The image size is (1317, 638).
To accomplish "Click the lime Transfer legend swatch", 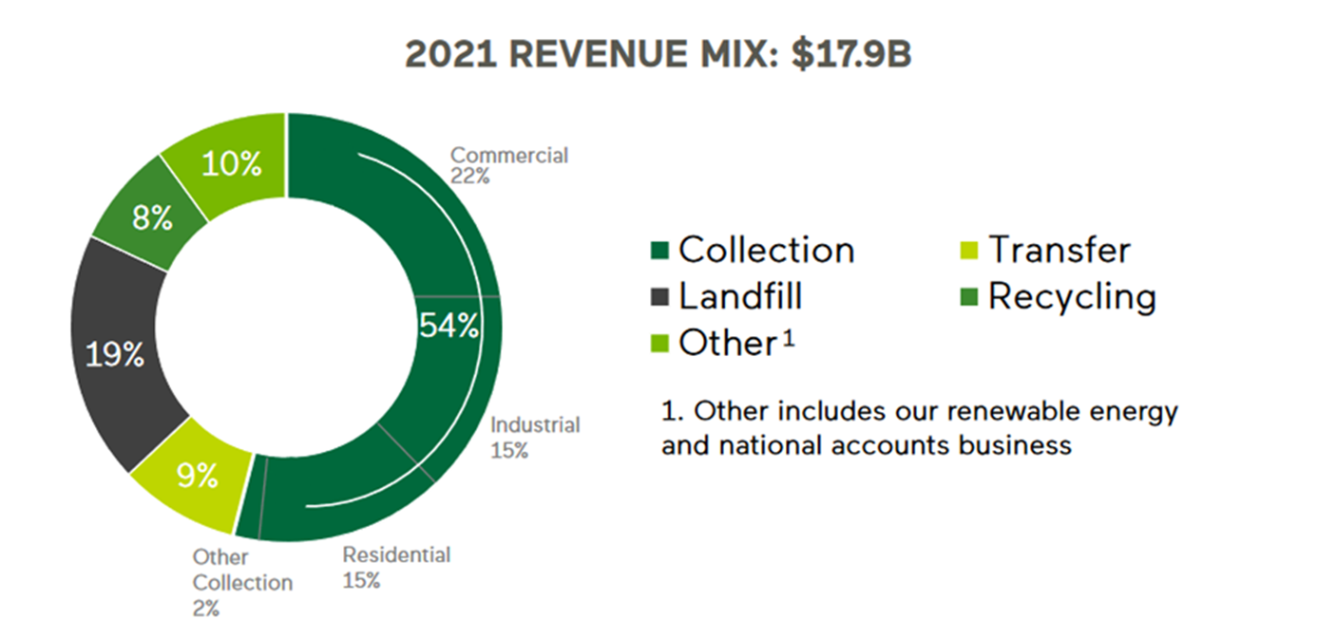I will coord(971,252).
